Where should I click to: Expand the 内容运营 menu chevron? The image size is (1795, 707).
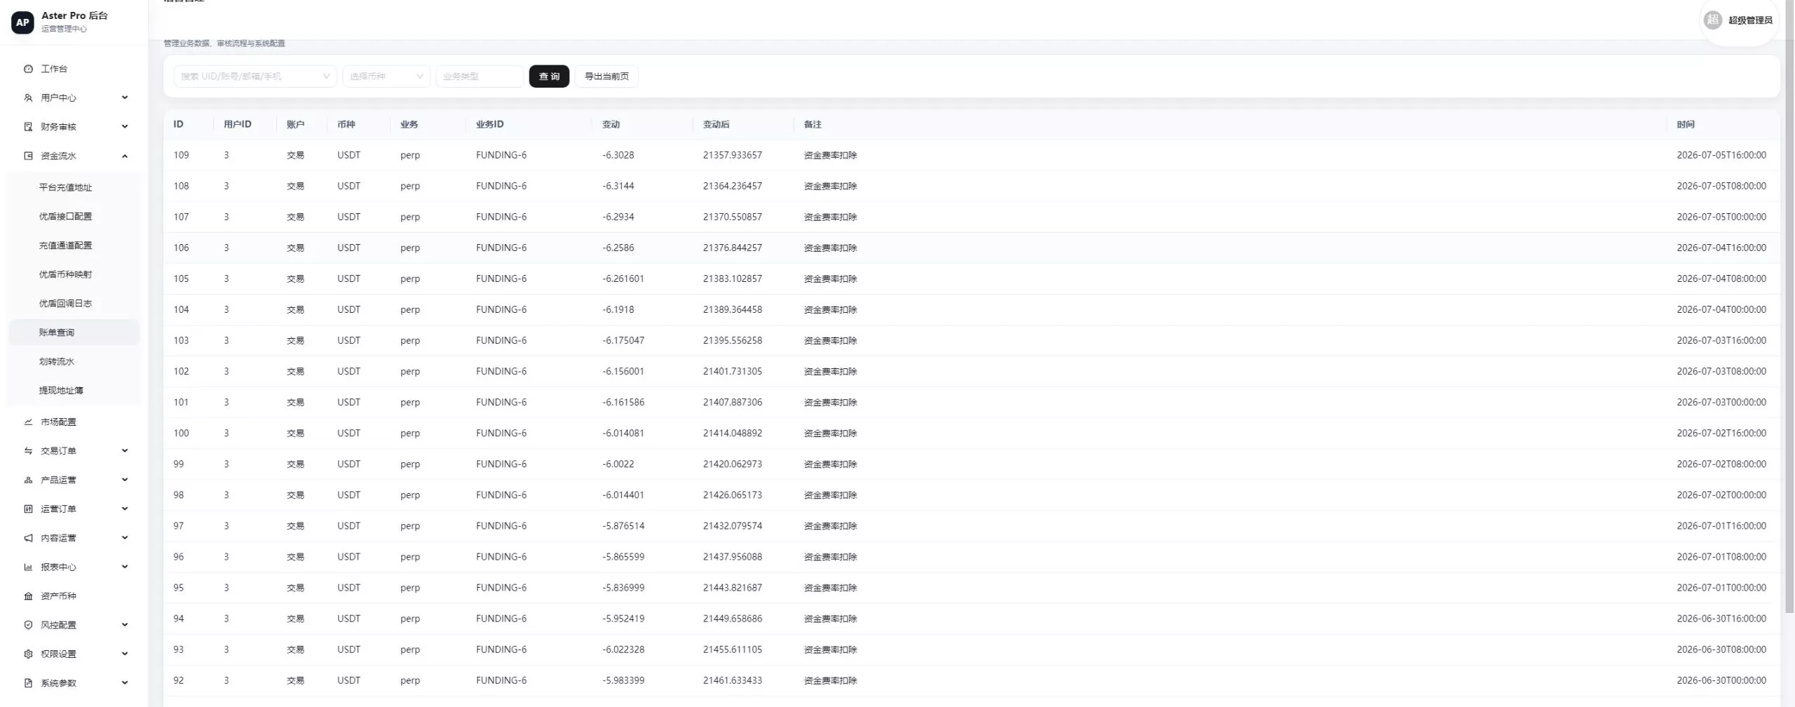[x=125, y=538]
